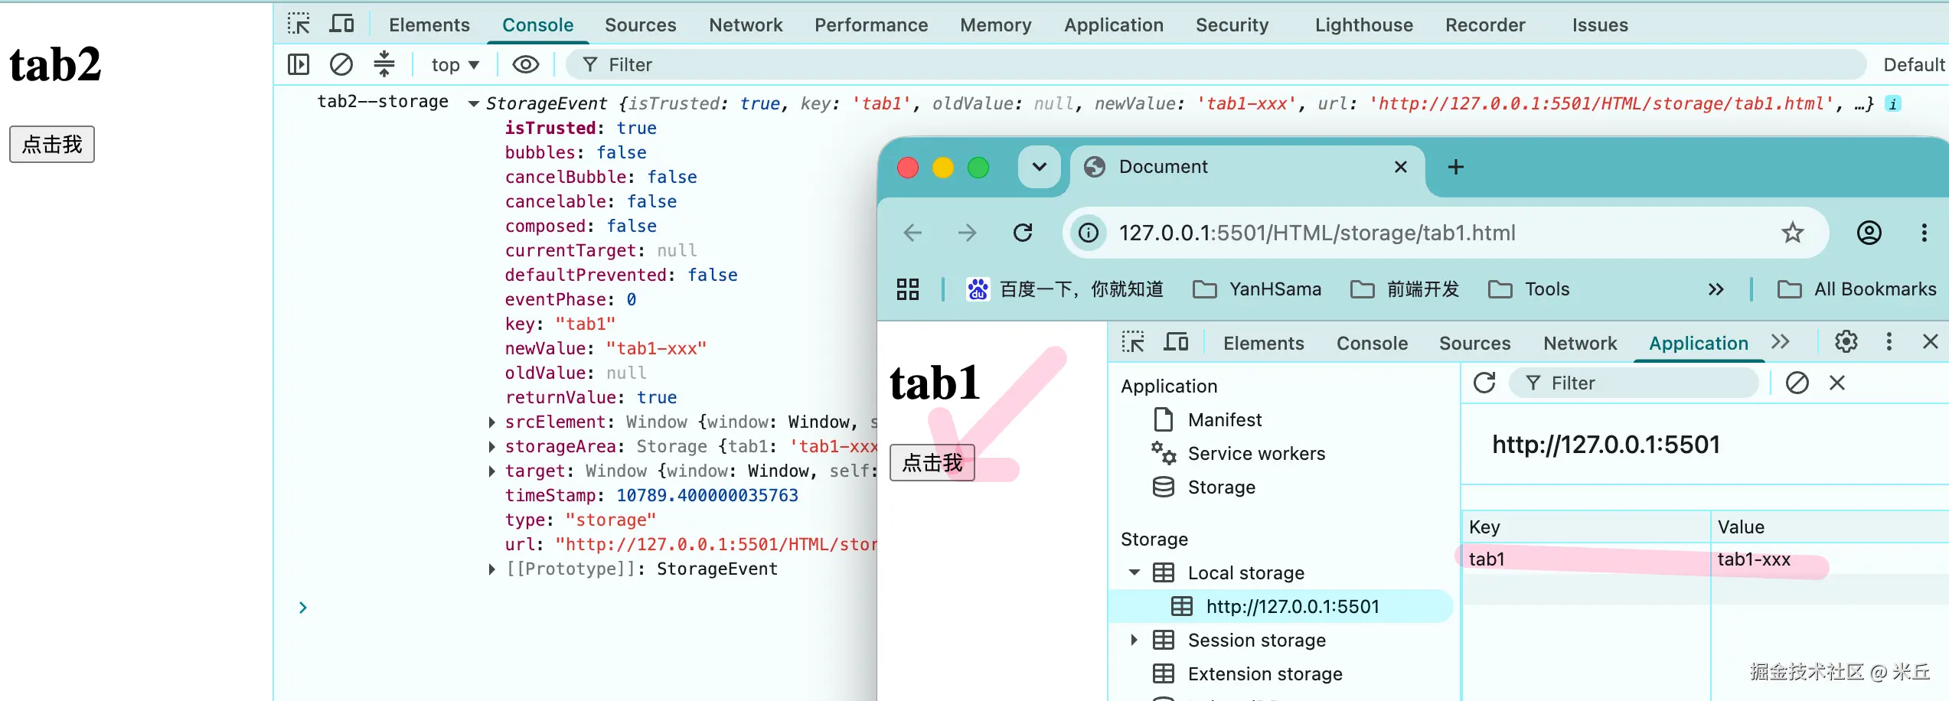This screenshot has height=701, width=1949.
Task: Open the Sources tab in left DevTools
Action: (640, 25)
